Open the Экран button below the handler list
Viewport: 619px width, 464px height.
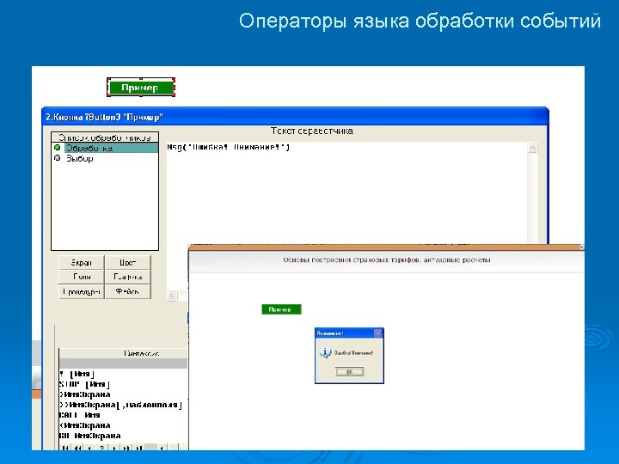[82, 262]
